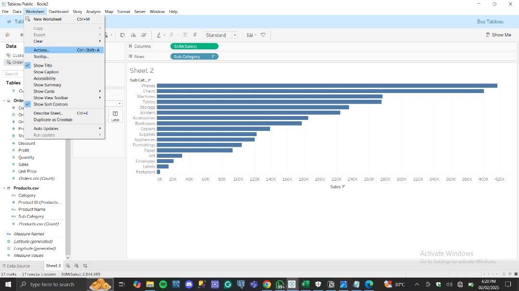Image resolution: width=519 pixels, height=291 pixels.
Task: Click the sort indicator inside Sub Category pill
Action: coord(213,57)
